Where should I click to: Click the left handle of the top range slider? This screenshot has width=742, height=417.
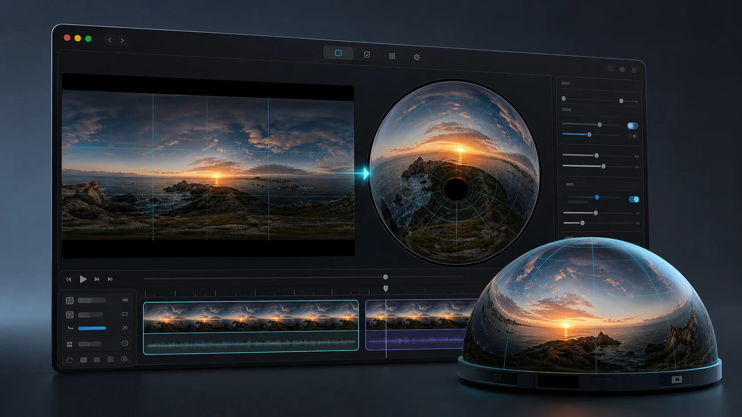564,99
